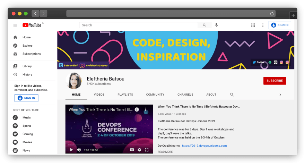This screenshot has width=305, height=163.
Task: Open the video player settings gear
Action: 139,150
